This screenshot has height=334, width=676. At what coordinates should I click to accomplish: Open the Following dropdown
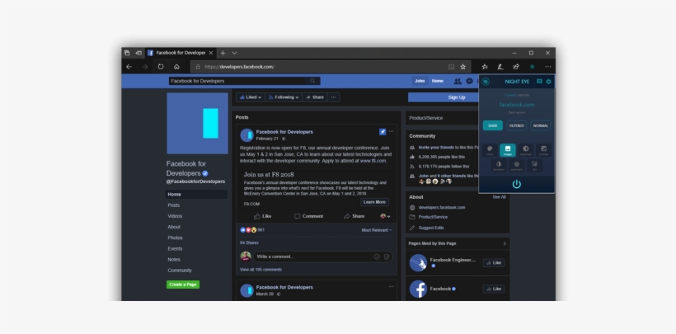[x=284, y=97]
